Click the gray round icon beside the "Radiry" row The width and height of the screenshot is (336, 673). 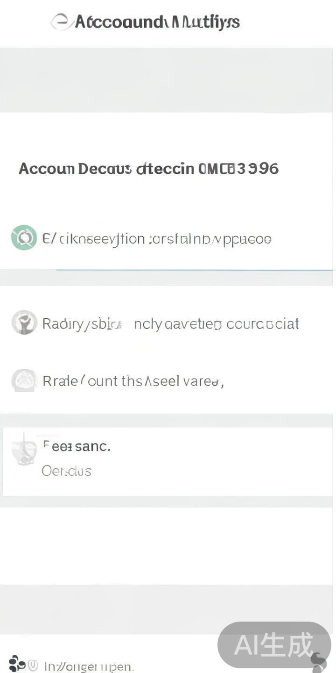(x=24, y=322)
